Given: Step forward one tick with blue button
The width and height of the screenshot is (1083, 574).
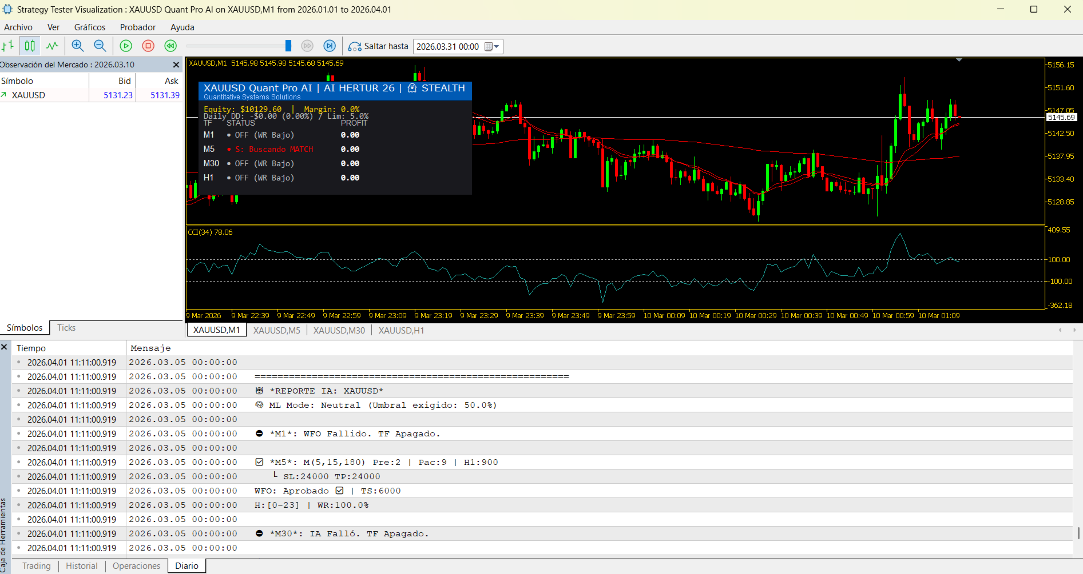Looking at the screenshot, I should (x=330, y=46).
